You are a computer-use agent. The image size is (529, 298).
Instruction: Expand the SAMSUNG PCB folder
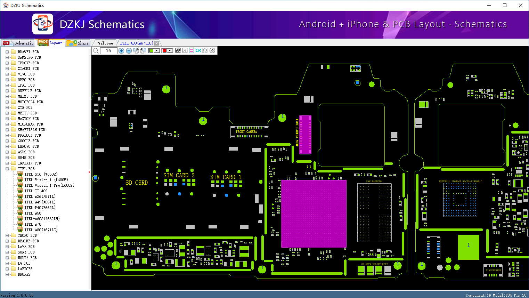7,57
